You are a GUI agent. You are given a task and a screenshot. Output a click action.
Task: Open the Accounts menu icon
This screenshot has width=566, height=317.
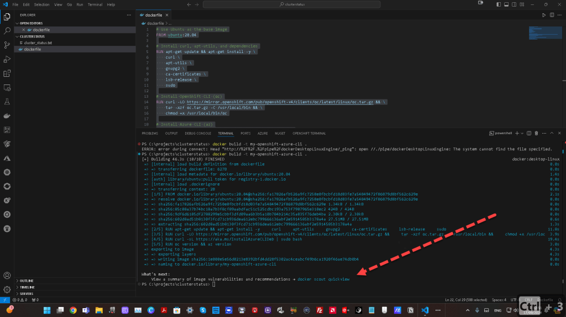(7, 276)
